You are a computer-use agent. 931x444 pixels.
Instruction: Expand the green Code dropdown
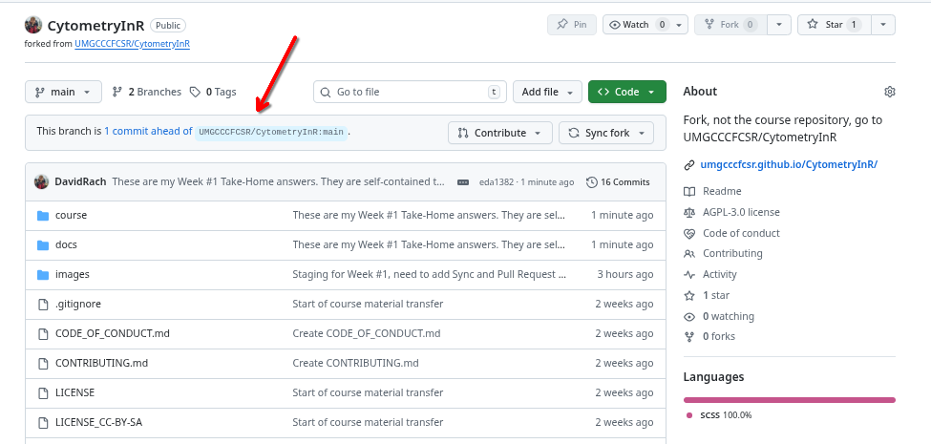click(626, 92)
